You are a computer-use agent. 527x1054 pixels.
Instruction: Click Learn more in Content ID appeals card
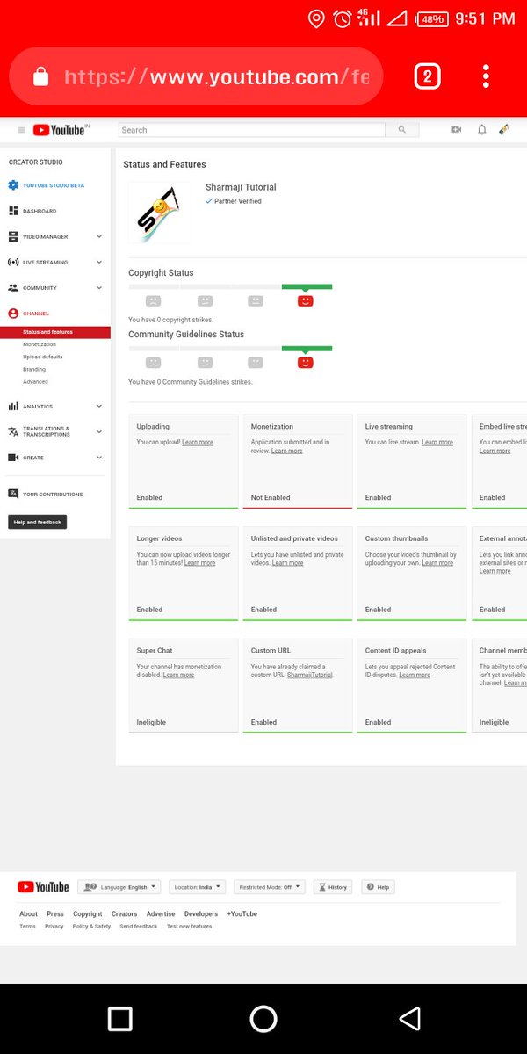tap(415, 675)
